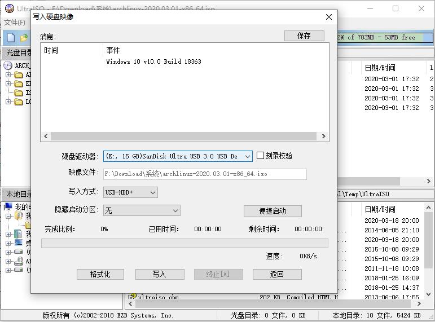Expand the second folder in disc tree
This screenshot has width=435, height=322.
(x=8, y=83)
